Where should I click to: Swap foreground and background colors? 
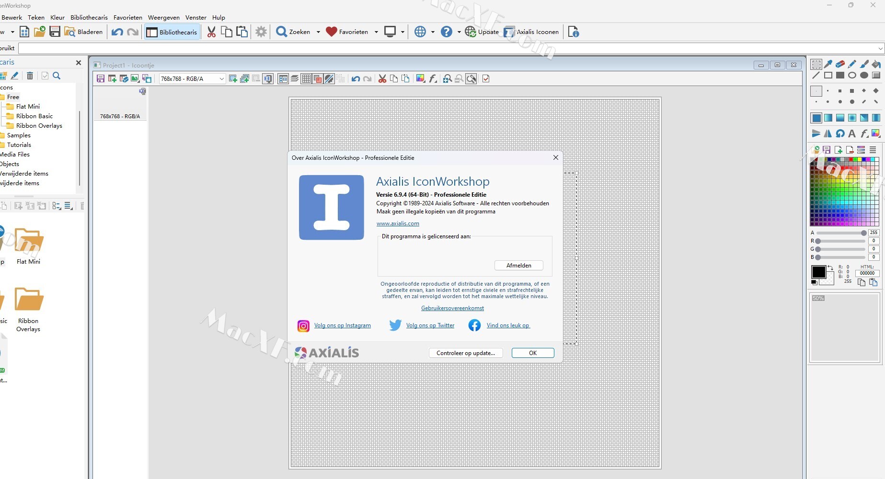[830, 267]
